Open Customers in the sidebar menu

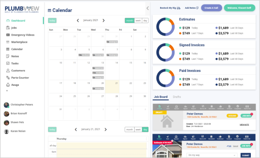point(18,71)
